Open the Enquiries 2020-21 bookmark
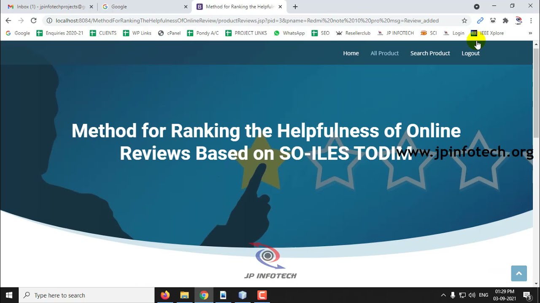The width and height of the screenshot is (540, 303). 60,33
